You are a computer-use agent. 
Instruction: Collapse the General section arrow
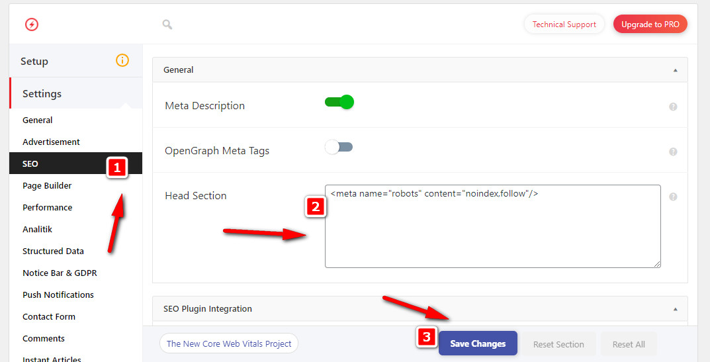[675, 70]
